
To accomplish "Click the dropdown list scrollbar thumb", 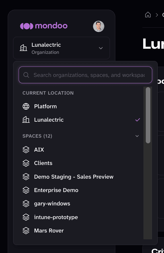I will coord(148,115).
